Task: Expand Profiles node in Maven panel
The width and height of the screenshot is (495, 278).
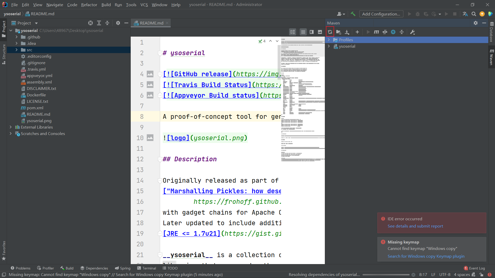Action: [x=329, y=40]
